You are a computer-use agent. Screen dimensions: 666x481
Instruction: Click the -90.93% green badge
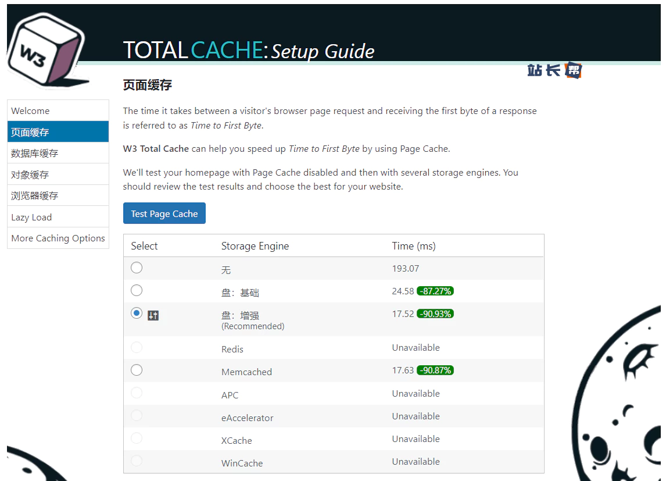coord(435,313)
